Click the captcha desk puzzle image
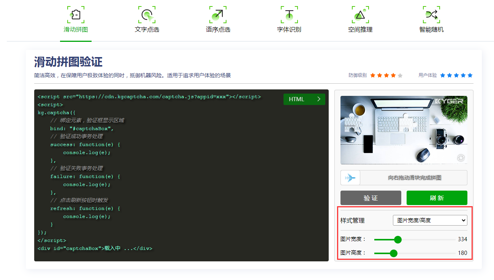 click(x=404, y=130)
